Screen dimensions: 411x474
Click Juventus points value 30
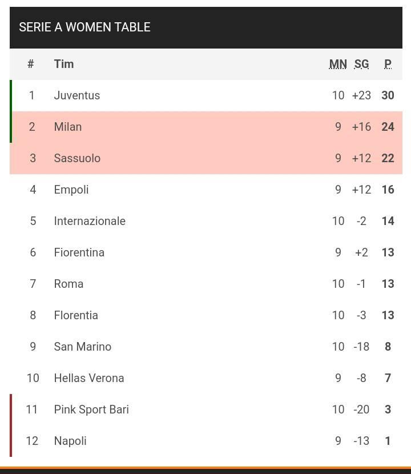point(388,95)
